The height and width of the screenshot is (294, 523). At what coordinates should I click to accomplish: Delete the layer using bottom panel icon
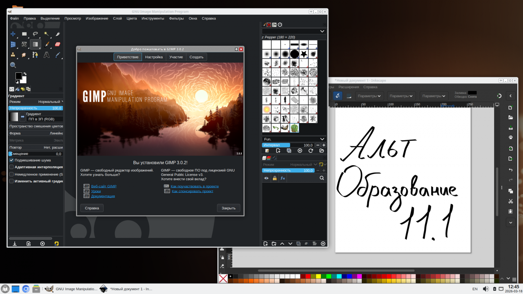323,244
